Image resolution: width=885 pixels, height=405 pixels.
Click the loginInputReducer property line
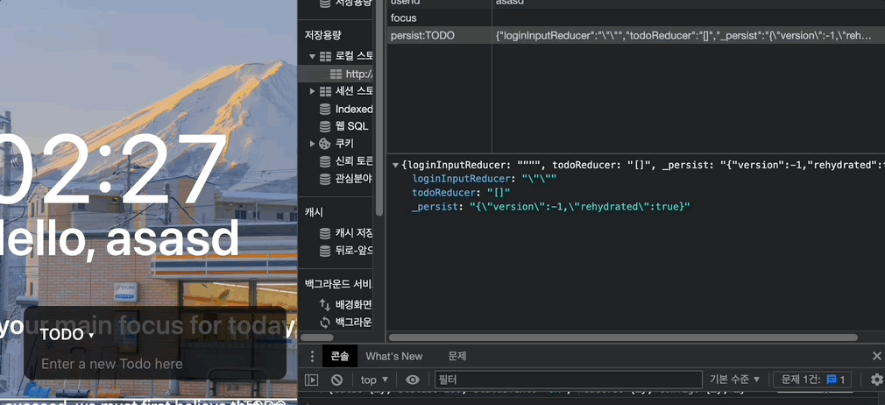tap(485, 179)
